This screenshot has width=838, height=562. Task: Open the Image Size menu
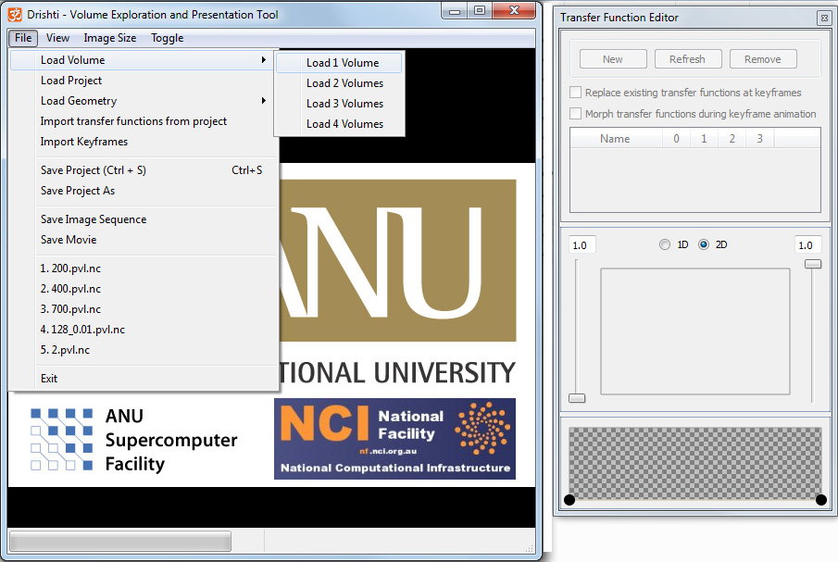coord(110,38)
